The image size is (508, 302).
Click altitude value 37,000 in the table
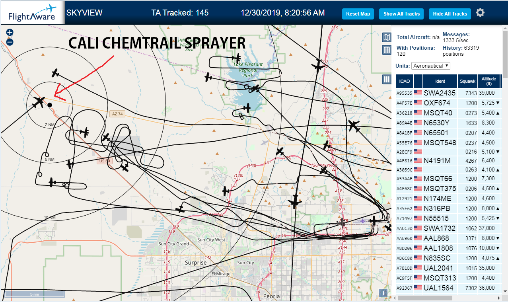pyautogui.click(x=487, y=228)
